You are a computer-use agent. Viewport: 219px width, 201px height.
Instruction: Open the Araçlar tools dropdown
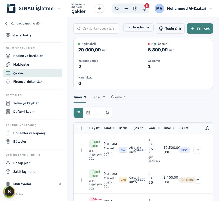coord(138,27)
